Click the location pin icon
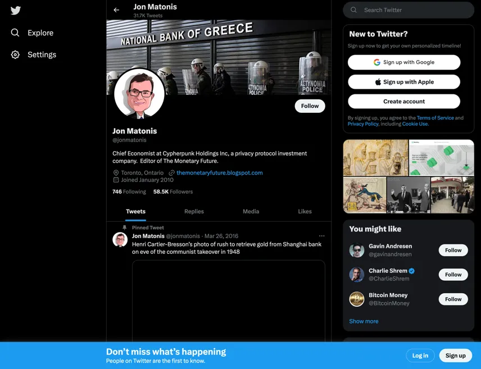 point(116,173)
